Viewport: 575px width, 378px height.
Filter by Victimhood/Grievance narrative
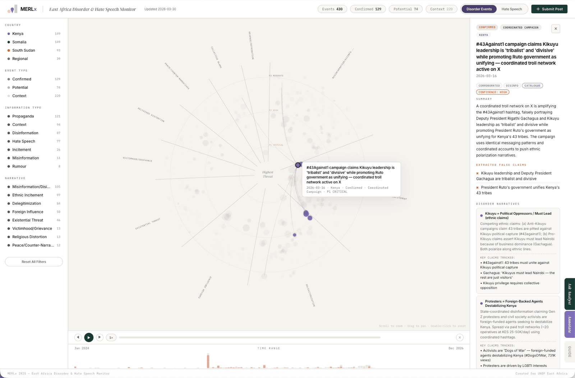point(34,228)
